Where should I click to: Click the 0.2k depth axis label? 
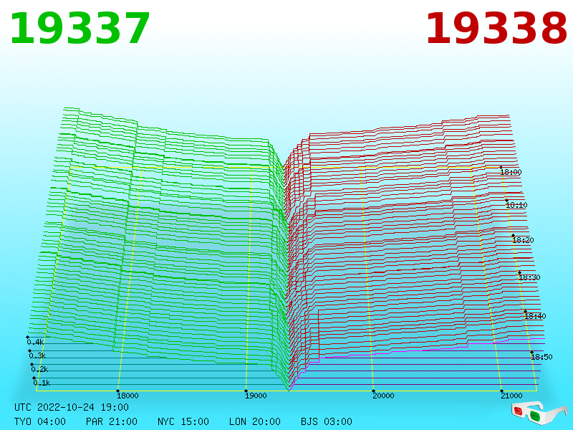coord(40,369)
